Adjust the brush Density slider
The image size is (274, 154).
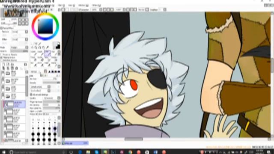point(51,83)
